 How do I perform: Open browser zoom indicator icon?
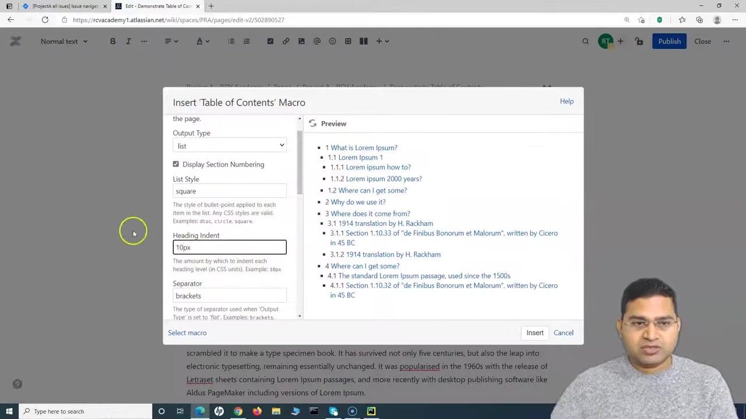coord(627,20)
